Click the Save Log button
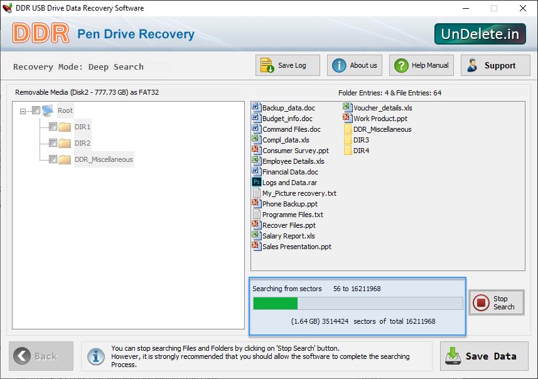The width and height of the screenshot is (538, 379). 288,65
